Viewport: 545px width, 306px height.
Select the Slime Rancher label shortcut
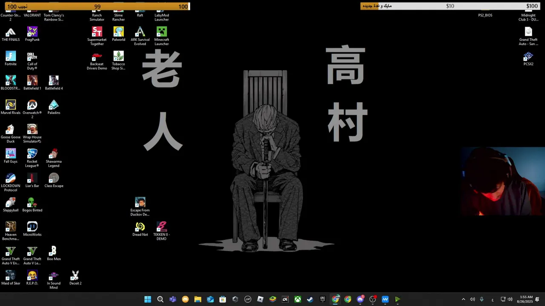point(118,17)
